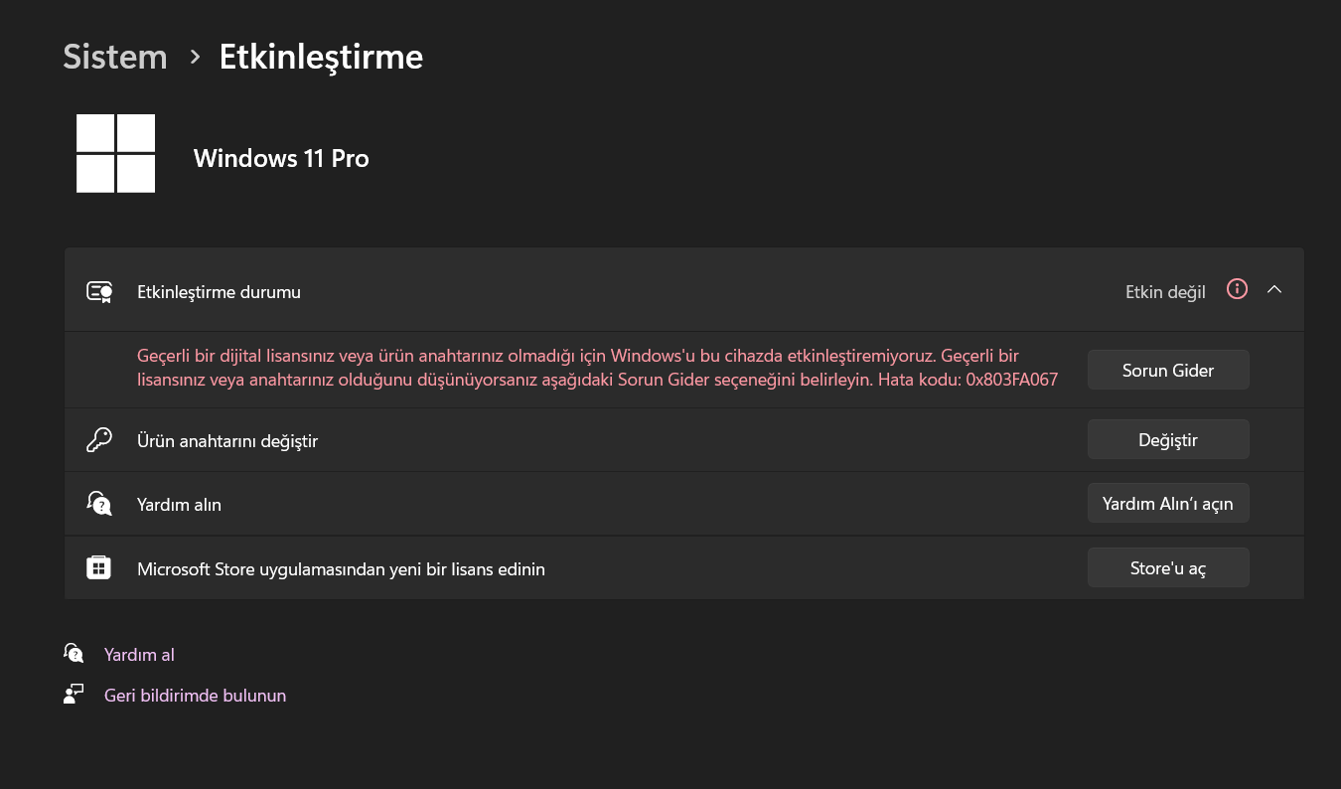This screenshot has width=1341, height=789.
Task: Click the Etkin değil status text
Action: coord(1165,292)
